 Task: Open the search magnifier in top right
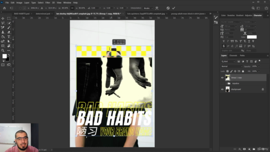[253, 8]
